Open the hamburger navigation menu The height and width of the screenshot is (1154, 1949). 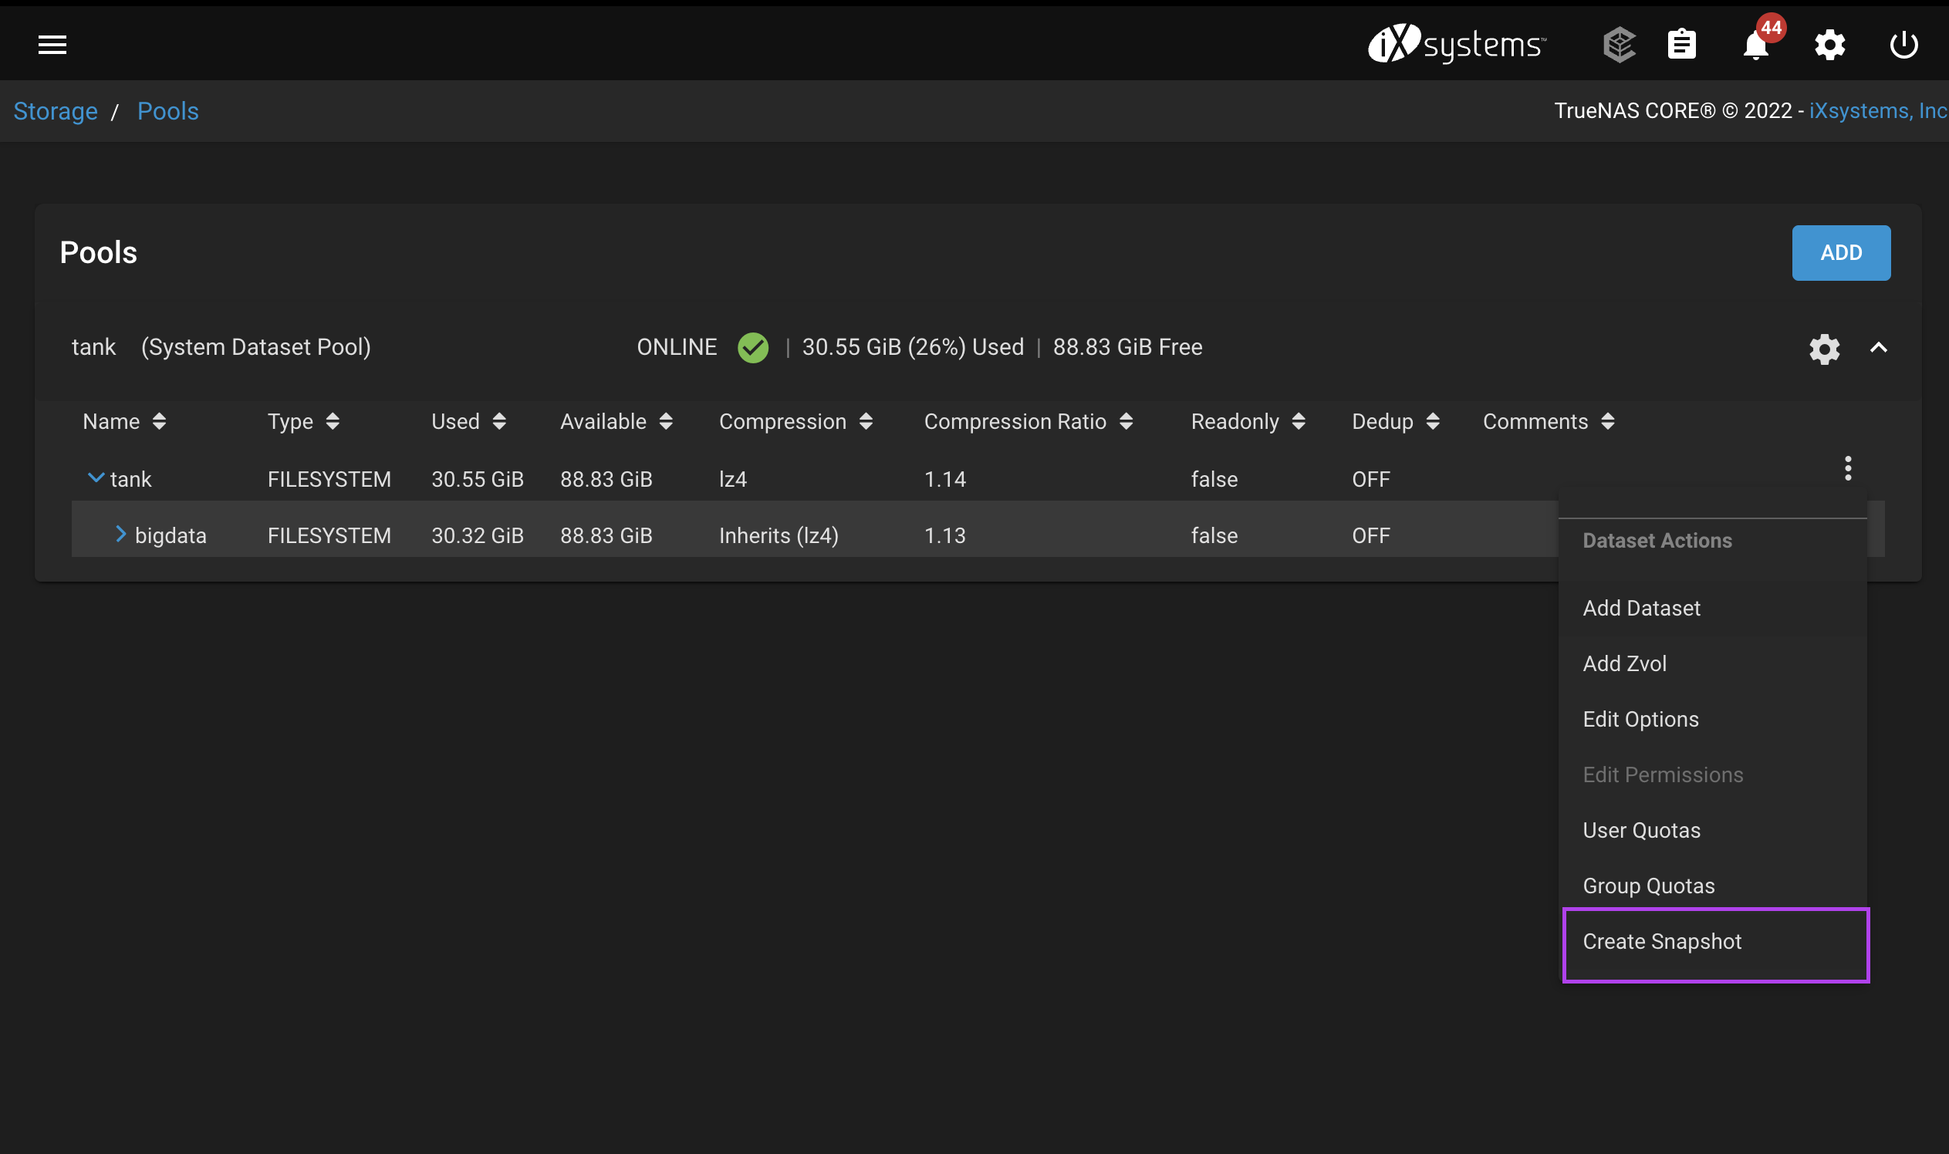click(52, 44)
